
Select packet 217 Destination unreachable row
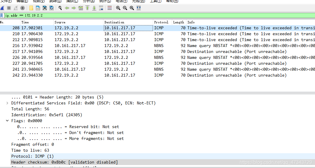[x=158, y=51]
